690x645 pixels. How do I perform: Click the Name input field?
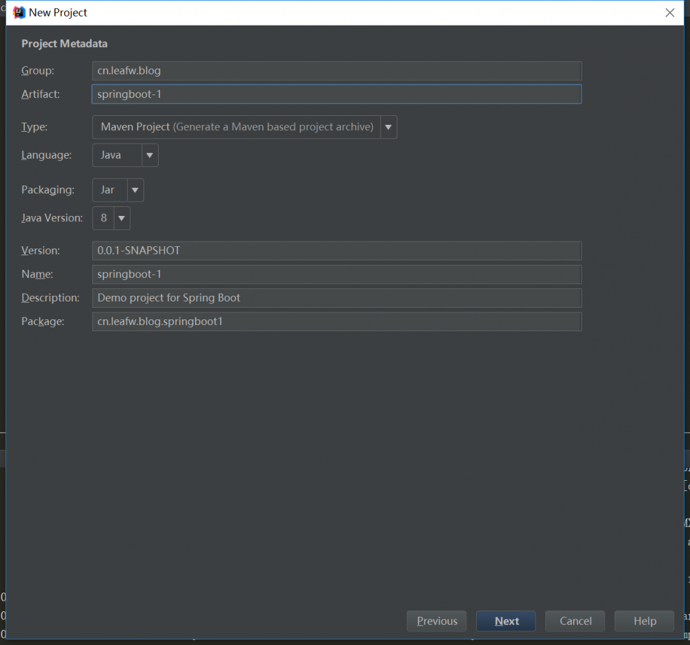(x=337, y=274)
